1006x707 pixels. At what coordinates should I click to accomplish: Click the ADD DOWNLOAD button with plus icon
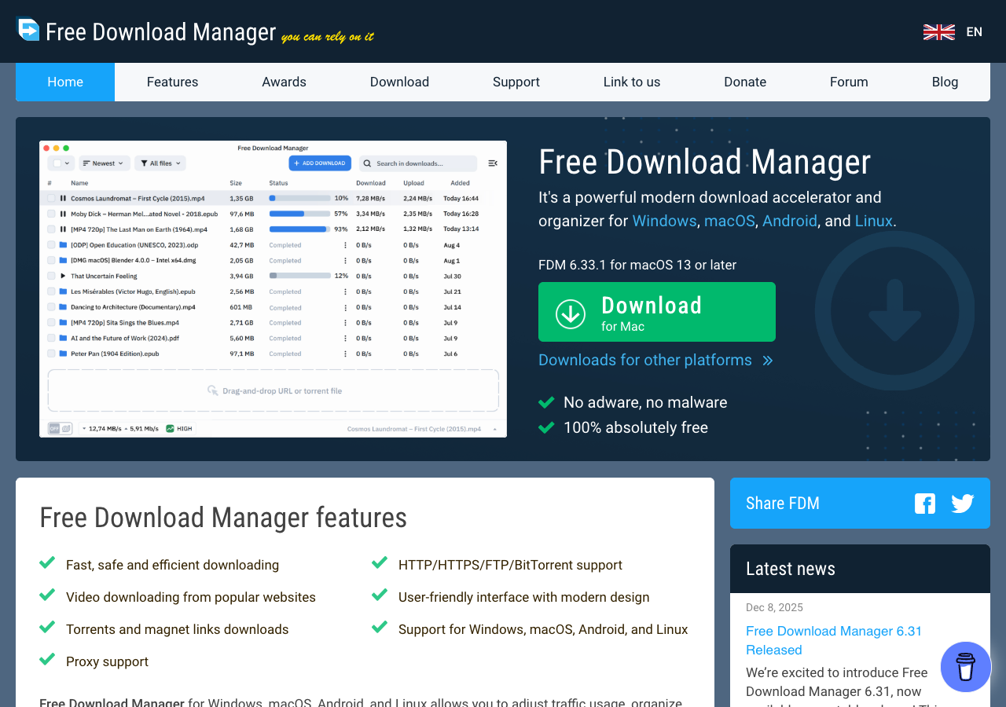coord(320,163)
